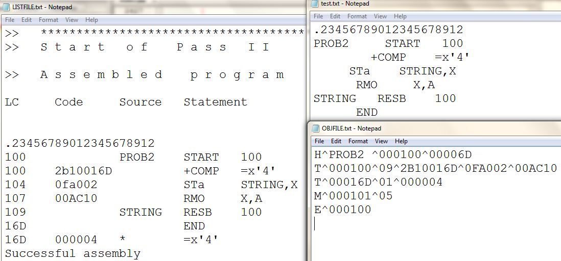Screen dimensions: 561x261
Task: Click '+COMP =x'4'' line in test.txt
Action: pyautogui.click(x=419, y=57)
